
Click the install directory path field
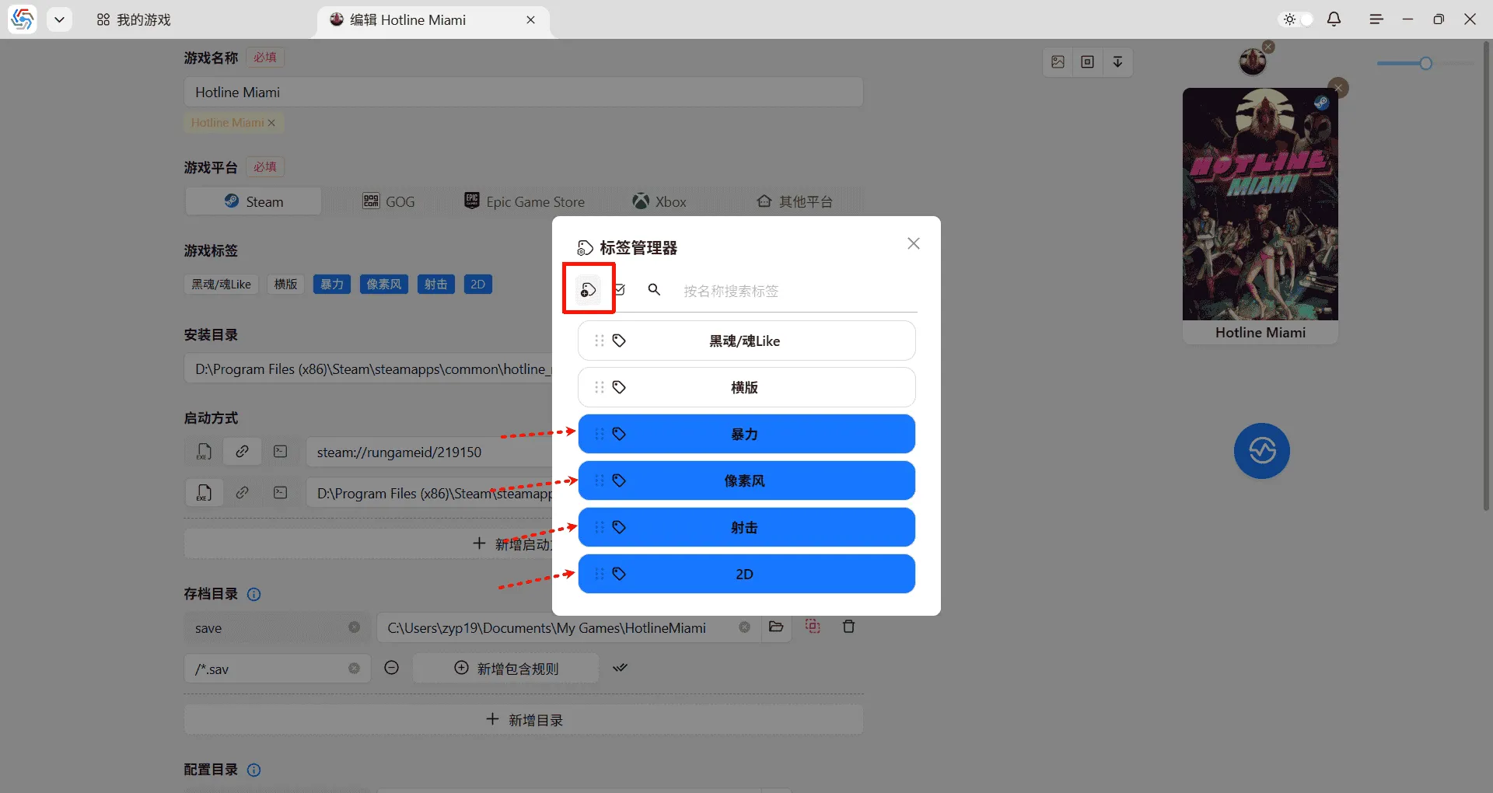pos(368,369)
